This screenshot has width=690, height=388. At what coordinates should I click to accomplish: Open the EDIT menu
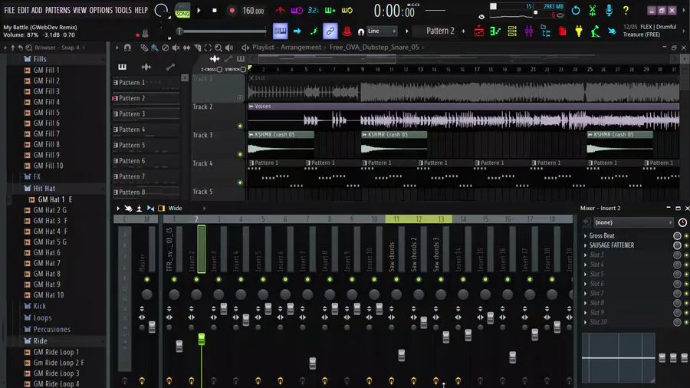click(x=23, y=10)
